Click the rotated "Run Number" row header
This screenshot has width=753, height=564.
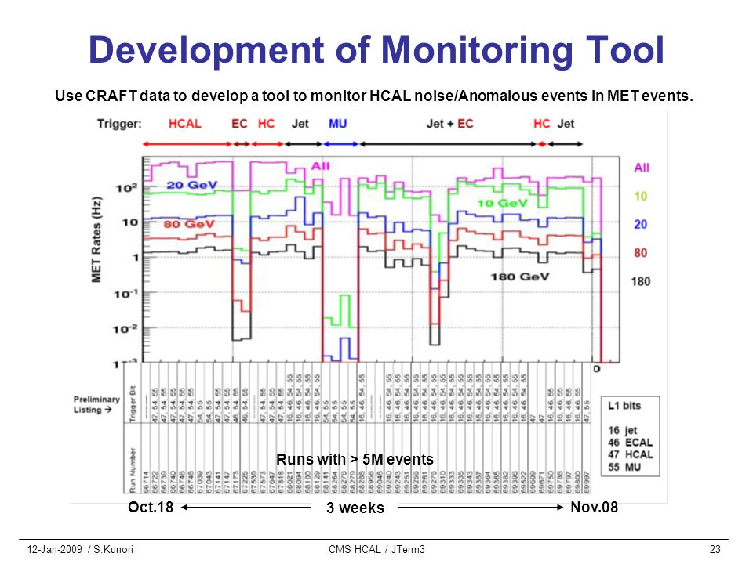(x=133, y=471)
